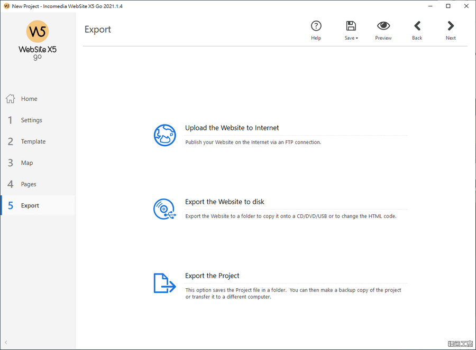
Task: Click the Home house icon in sidebar
Action: 11,99
